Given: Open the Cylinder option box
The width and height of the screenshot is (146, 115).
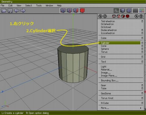Looking at the screenshot, I should (142, 43).
